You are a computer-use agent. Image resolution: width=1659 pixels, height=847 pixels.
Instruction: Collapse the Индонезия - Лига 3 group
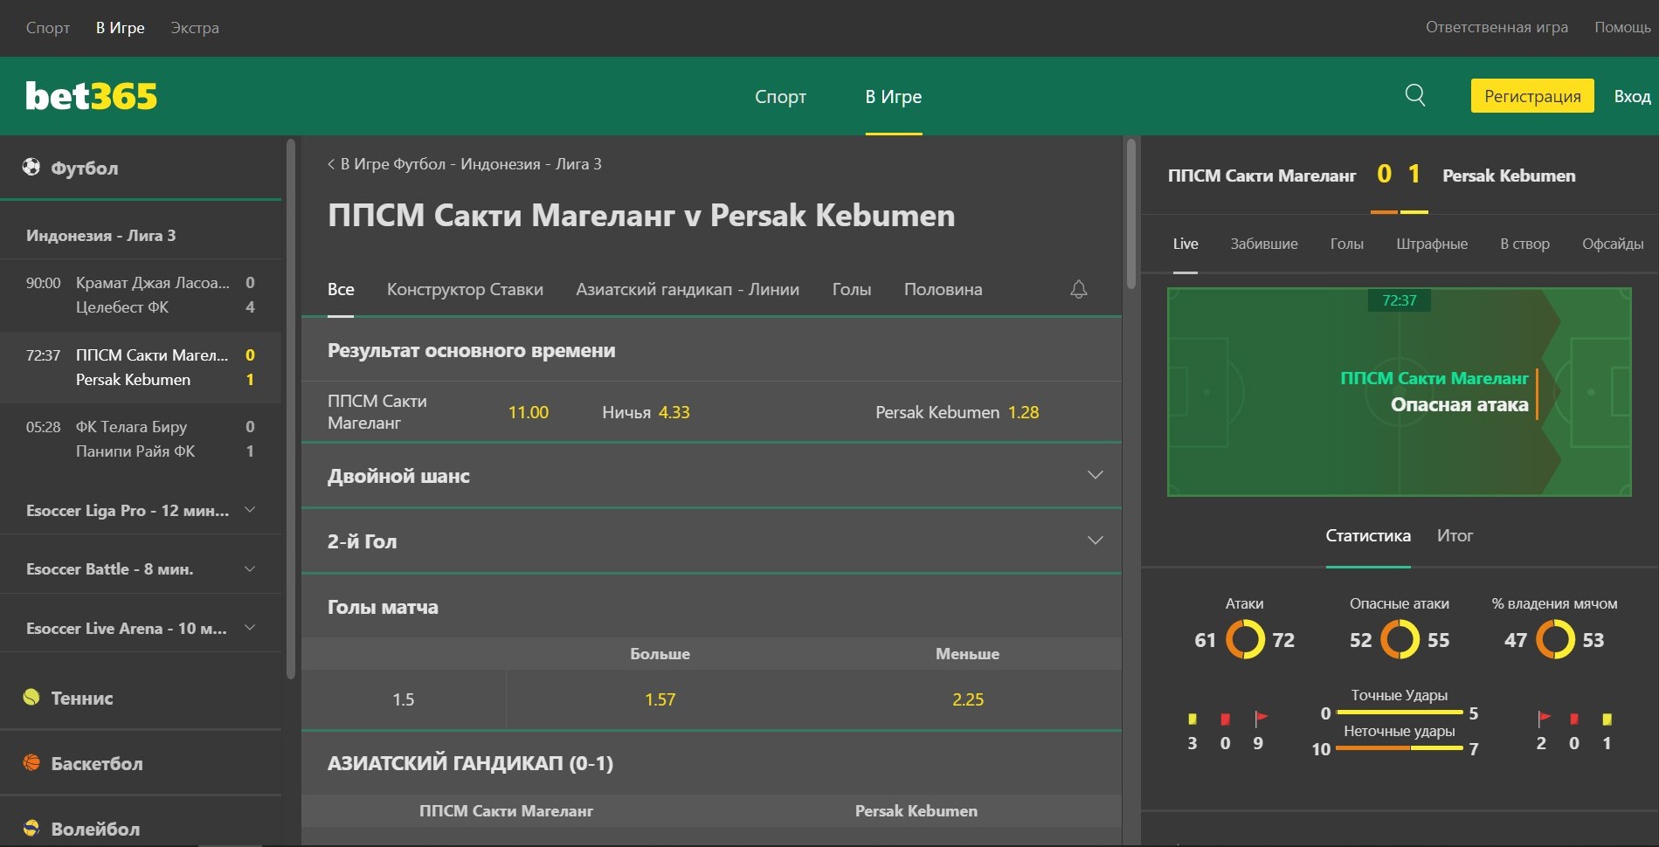[141, 235]
